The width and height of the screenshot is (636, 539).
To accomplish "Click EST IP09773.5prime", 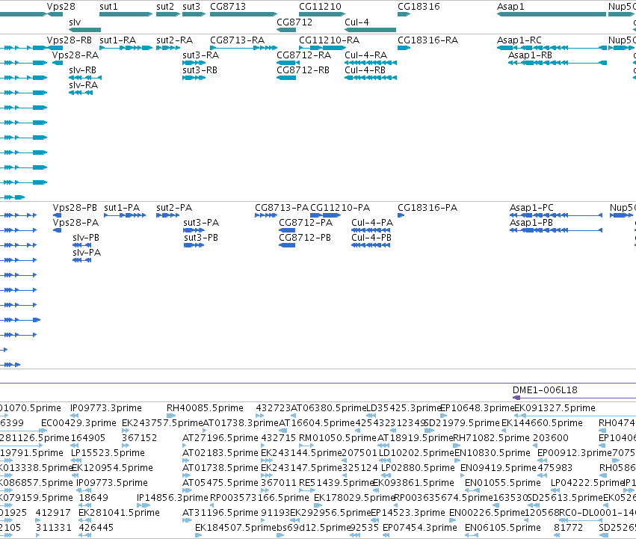I will (x=112, y=483).
